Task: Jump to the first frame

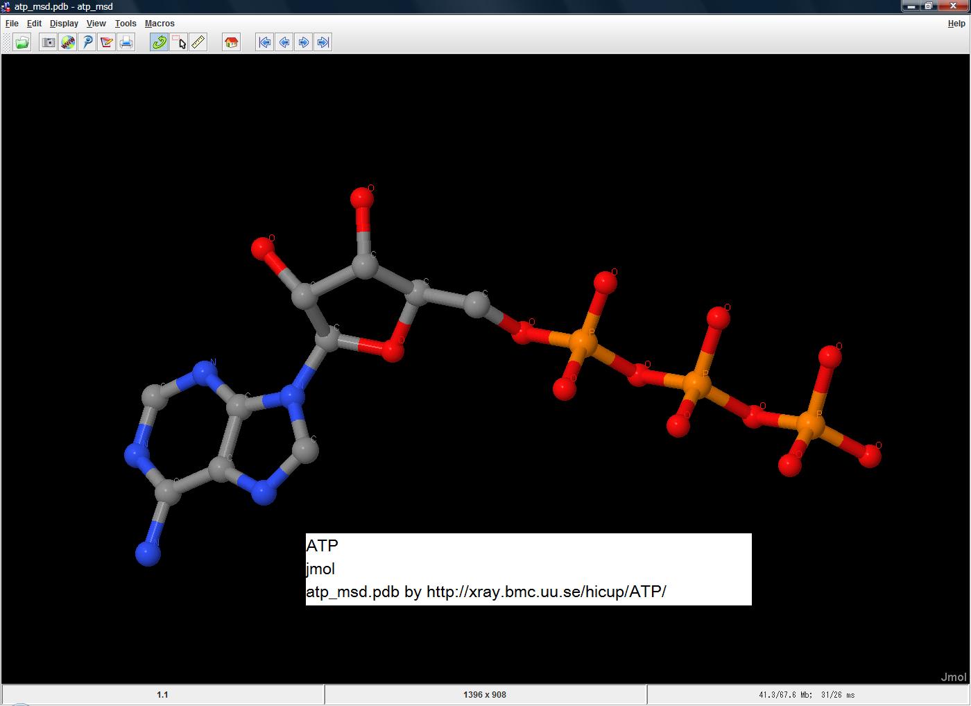Action: point(264,42)
